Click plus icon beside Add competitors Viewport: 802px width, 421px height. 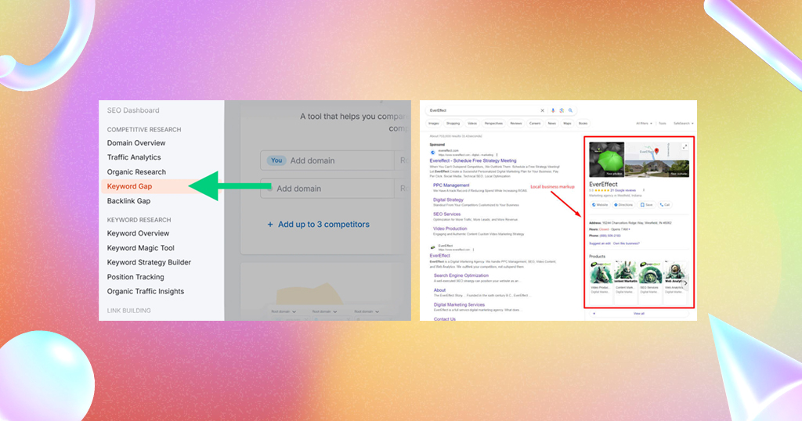pos(270,225)
